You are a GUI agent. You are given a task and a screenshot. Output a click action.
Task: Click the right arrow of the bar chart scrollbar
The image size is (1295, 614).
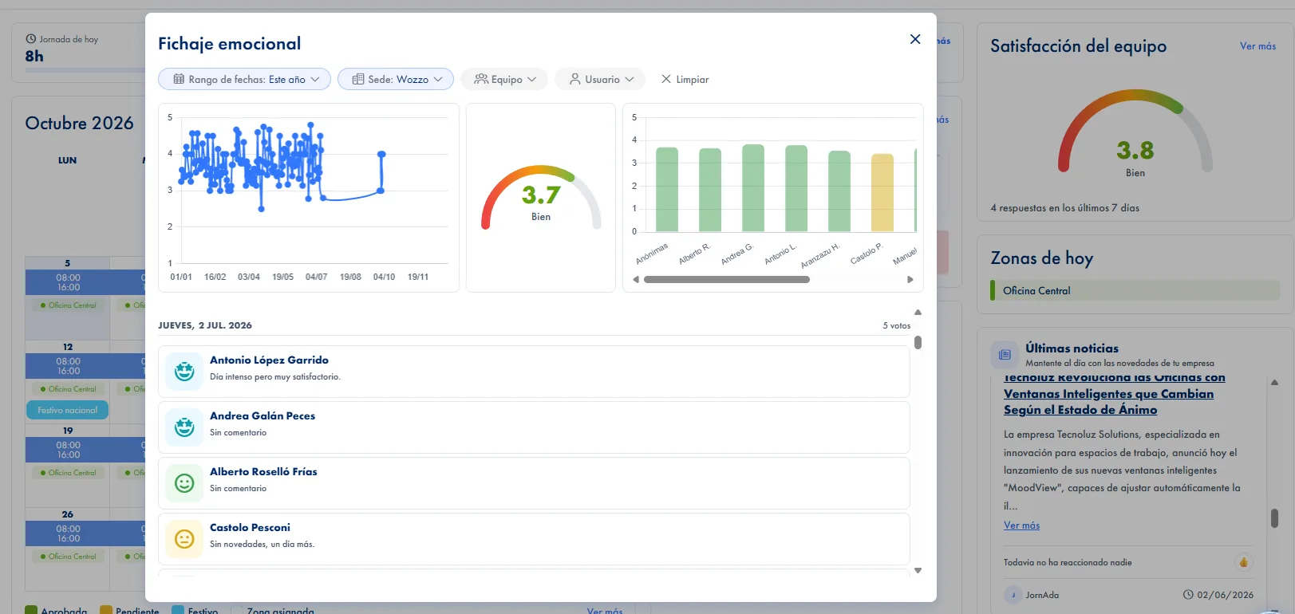pyautogui.click(x=910, y=280)
